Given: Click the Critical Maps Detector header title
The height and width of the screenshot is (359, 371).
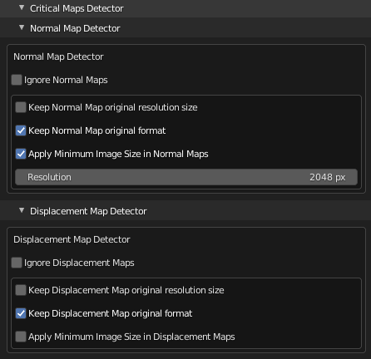Looking at the screenshot, I should point(77,8).
